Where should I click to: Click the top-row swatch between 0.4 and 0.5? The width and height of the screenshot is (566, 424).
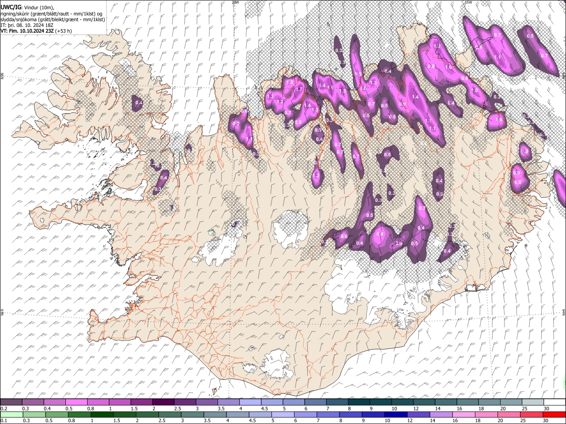coord(55,402)
